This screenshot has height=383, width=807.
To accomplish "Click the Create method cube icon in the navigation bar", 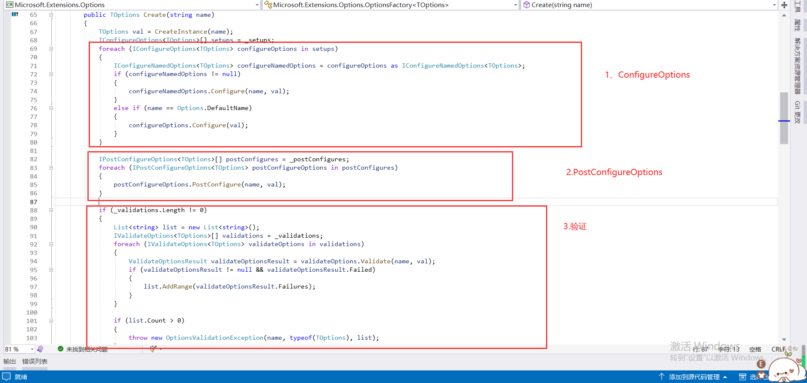I will [x=526, y=5].
